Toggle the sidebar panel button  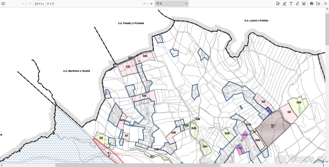(x=4, y=4)
